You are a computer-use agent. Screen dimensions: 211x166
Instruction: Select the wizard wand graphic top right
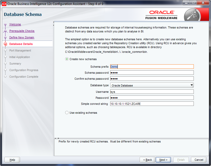pyautogui.click(x=192, y=14)
